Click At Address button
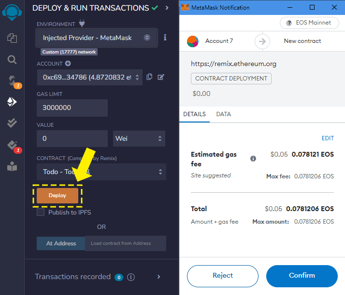The image size is (345, 295). 61,243
